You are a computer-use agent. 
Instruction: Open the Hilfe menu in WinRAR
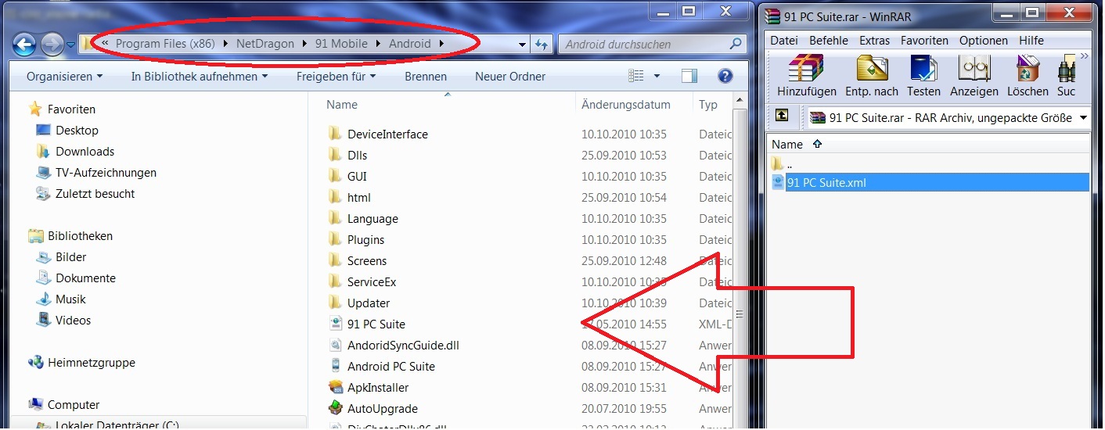(1031, 41)
